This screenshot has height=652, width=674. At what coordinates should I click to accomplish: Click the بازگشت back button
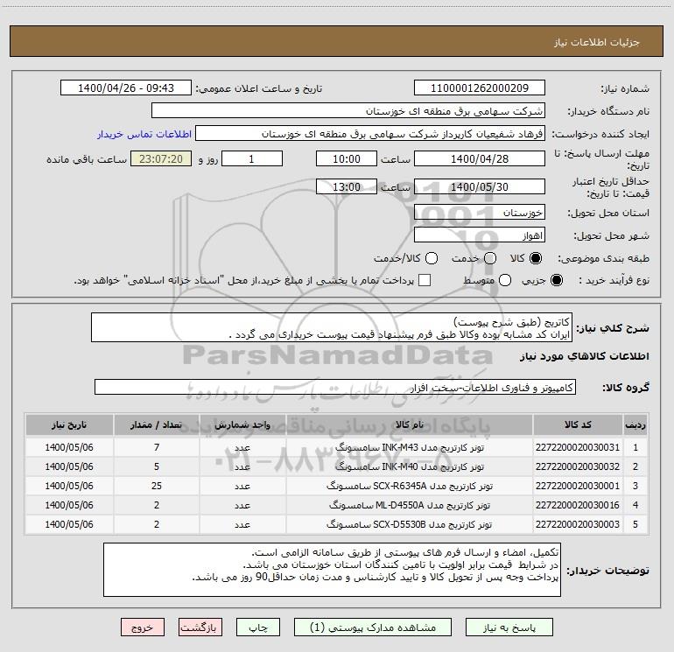tap(200, 627)
